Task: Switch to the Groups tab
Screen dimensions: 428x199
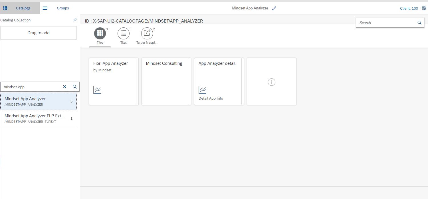Action: (62, 8)
